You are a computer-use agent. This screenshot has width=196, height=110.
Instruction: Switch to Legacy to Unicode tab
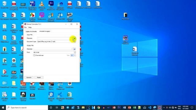(x=31, y=31)
